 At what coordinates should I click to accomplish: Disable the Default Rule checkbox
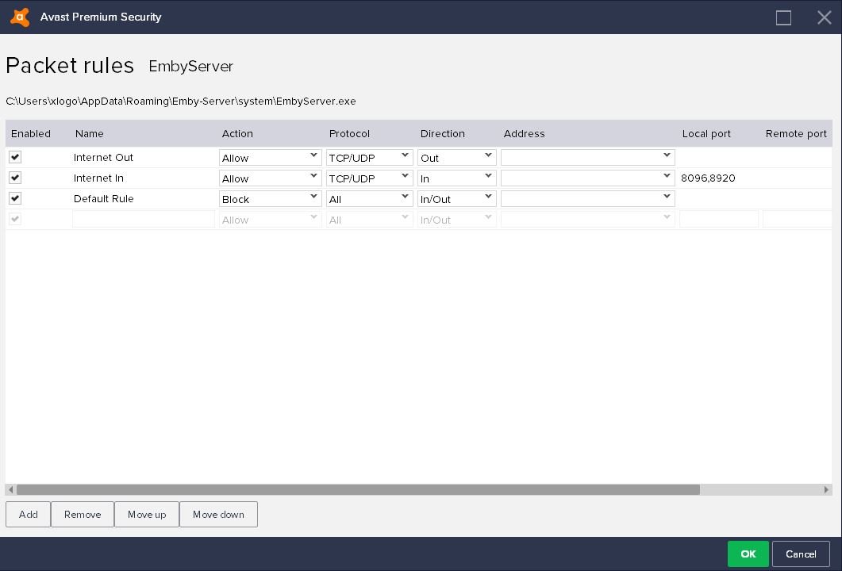coord(15,198)
